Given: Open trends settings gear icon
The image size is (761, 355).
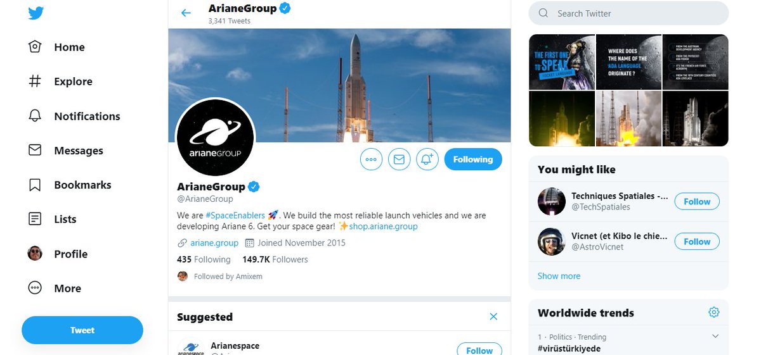Looking at the screenshot, I should pyautogui.click(x=714, y=312).
